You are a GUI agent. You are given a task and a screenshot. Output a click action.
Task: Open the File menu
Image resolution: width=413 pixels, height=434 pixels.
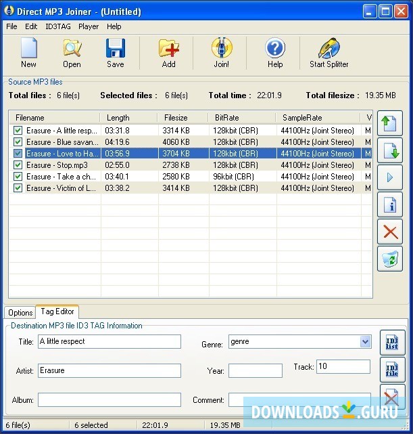click(11, 26)
